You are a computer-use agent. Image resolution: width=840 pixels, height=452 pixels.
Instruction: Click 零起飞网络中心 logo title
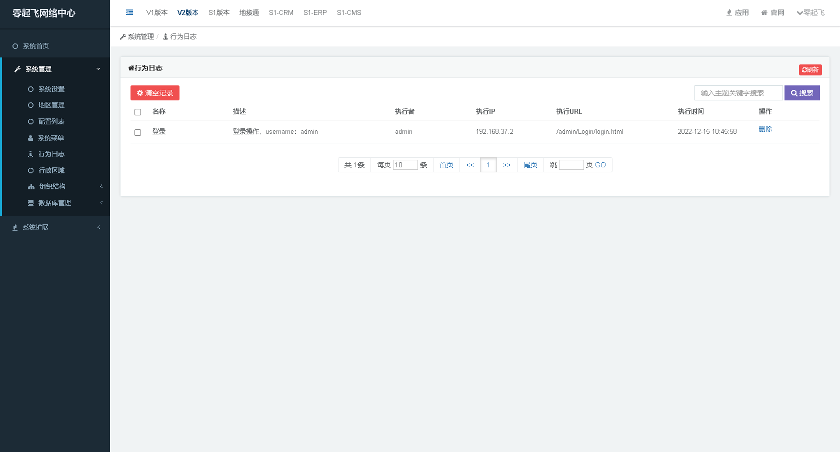coord(44,13)
